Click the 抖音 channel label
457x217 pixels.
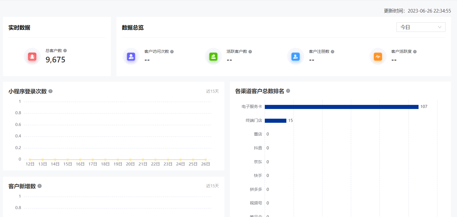point(258,148)
